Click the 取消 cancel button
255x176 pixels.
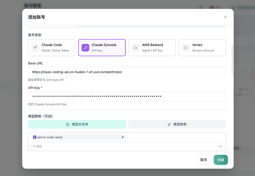[204, 160]
